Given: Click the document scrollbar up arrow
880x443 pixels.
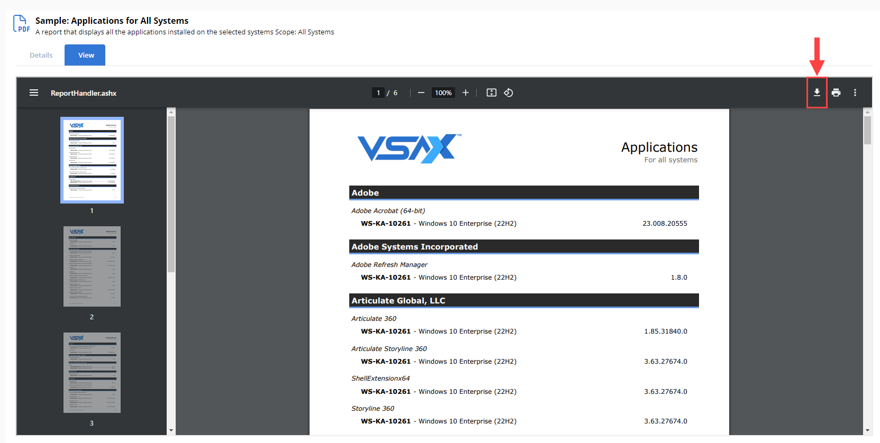Looking at the screenshot, I should click(867, 112).
